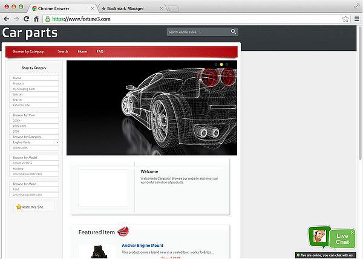Viewport: 363px width, 259px height.
Task: Open the Anchor Engine Mount product link
Action: (x=142, y=246)
